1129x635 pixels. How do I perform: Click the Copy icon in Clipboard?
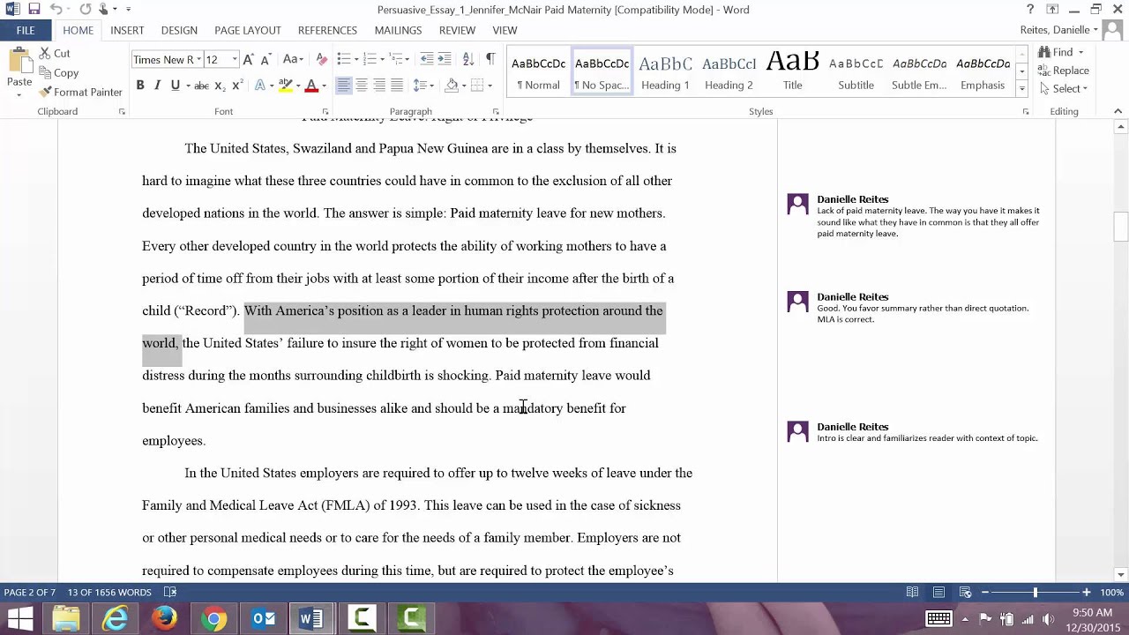(x=44, y=73)
